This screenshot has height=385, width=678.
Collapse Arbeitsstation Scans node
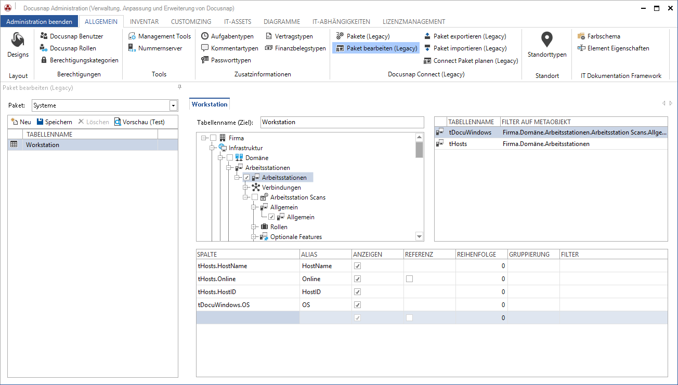tap(245, 197)
